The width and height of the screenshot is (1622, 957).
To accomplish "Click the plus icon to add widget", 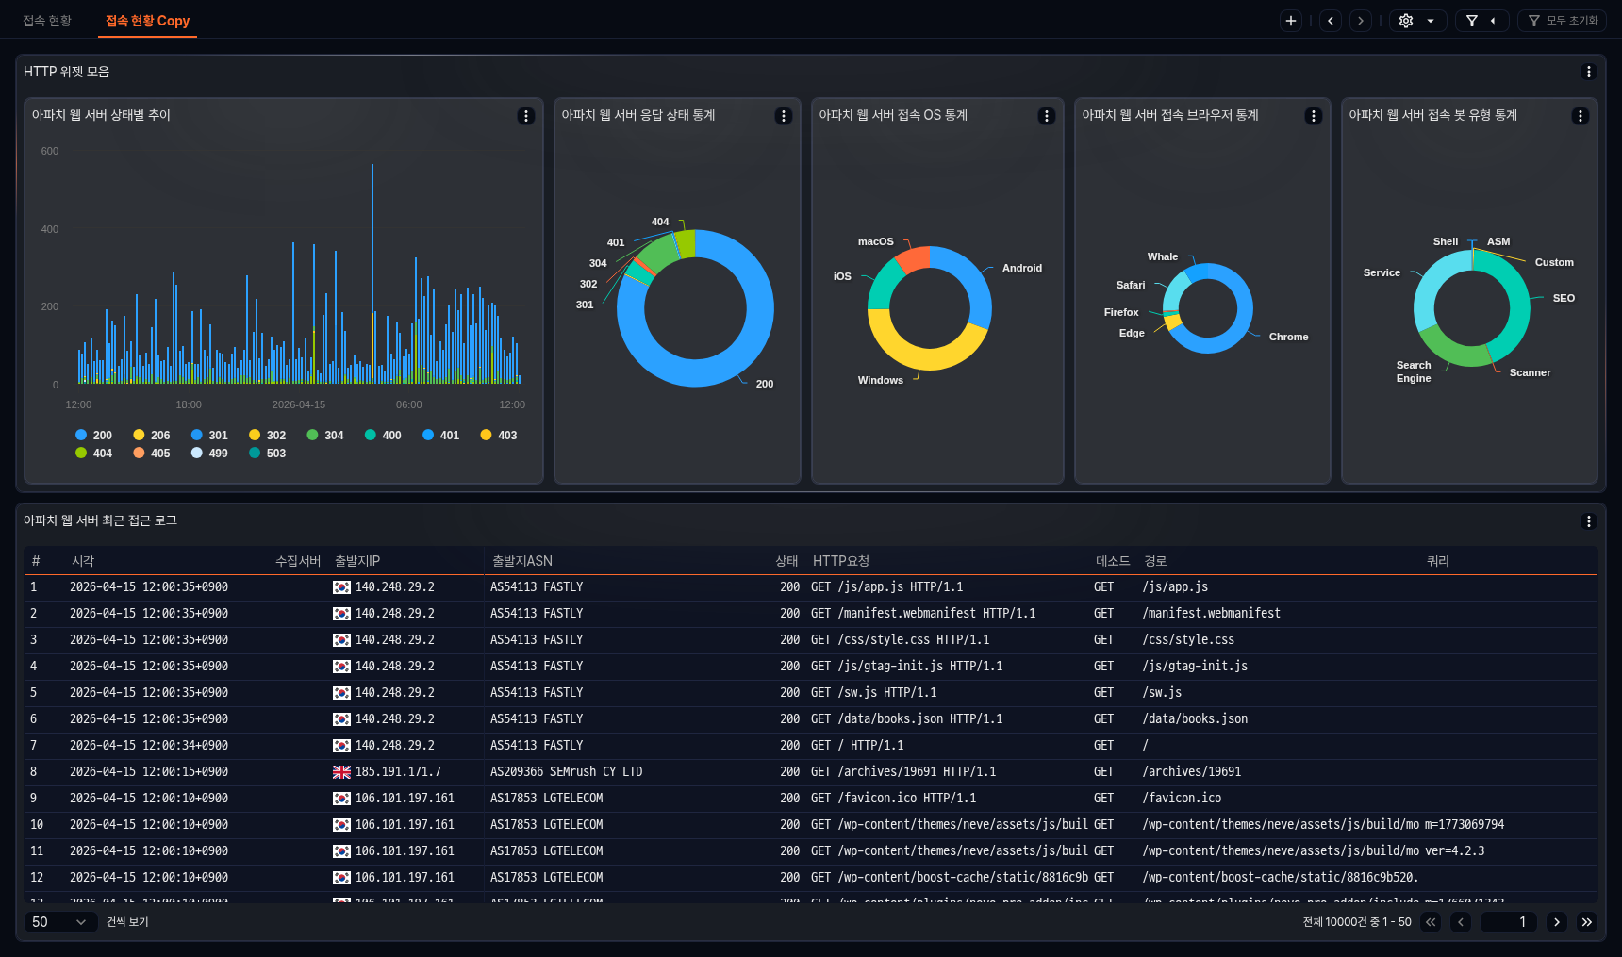I will [1291, 21].
